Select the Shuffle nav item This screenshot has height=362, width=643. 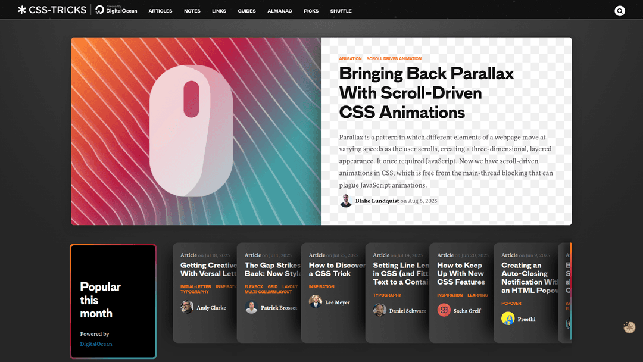(x=341, y=11)
